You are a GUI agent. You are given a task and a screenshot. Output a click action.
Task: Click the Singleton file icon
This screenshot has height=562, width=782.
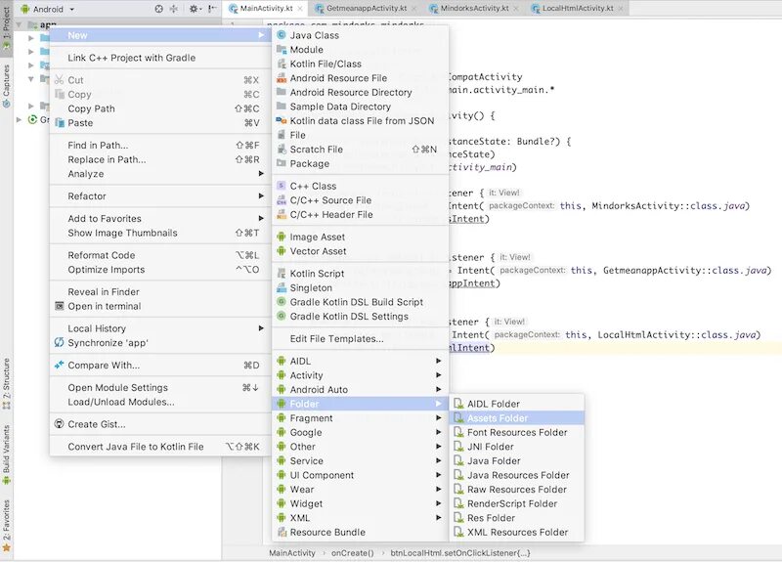[282, 287]
